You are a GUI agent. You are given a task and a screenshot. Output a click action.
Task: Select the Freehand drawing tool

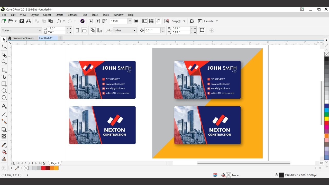point(4,70)
